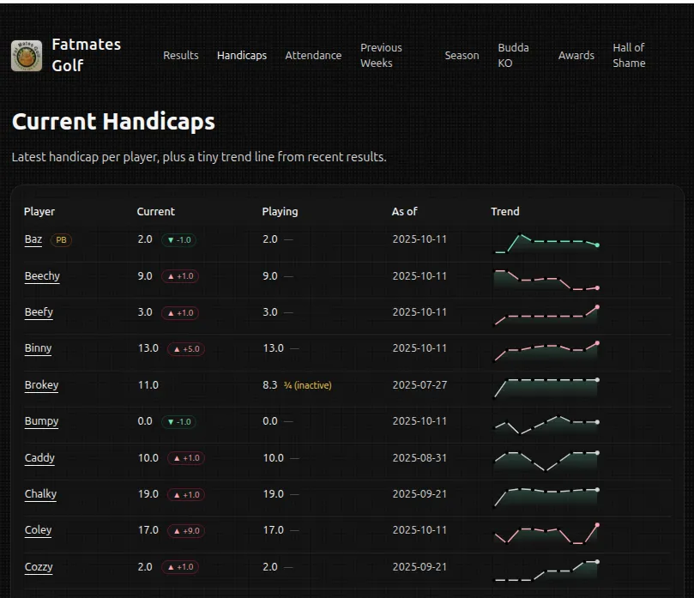Click the Fatmates Golf site title
This screenshot has height=598, width=694.
[86, 55]
